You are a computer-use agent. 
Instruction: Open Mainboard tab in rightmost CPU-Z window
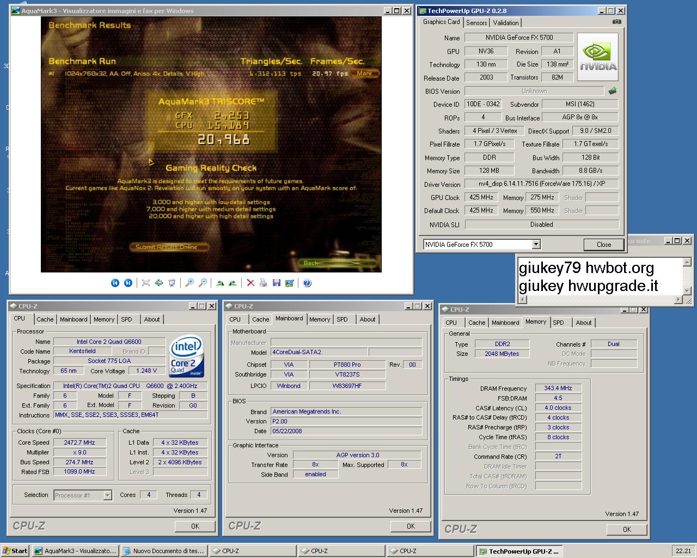505,323
